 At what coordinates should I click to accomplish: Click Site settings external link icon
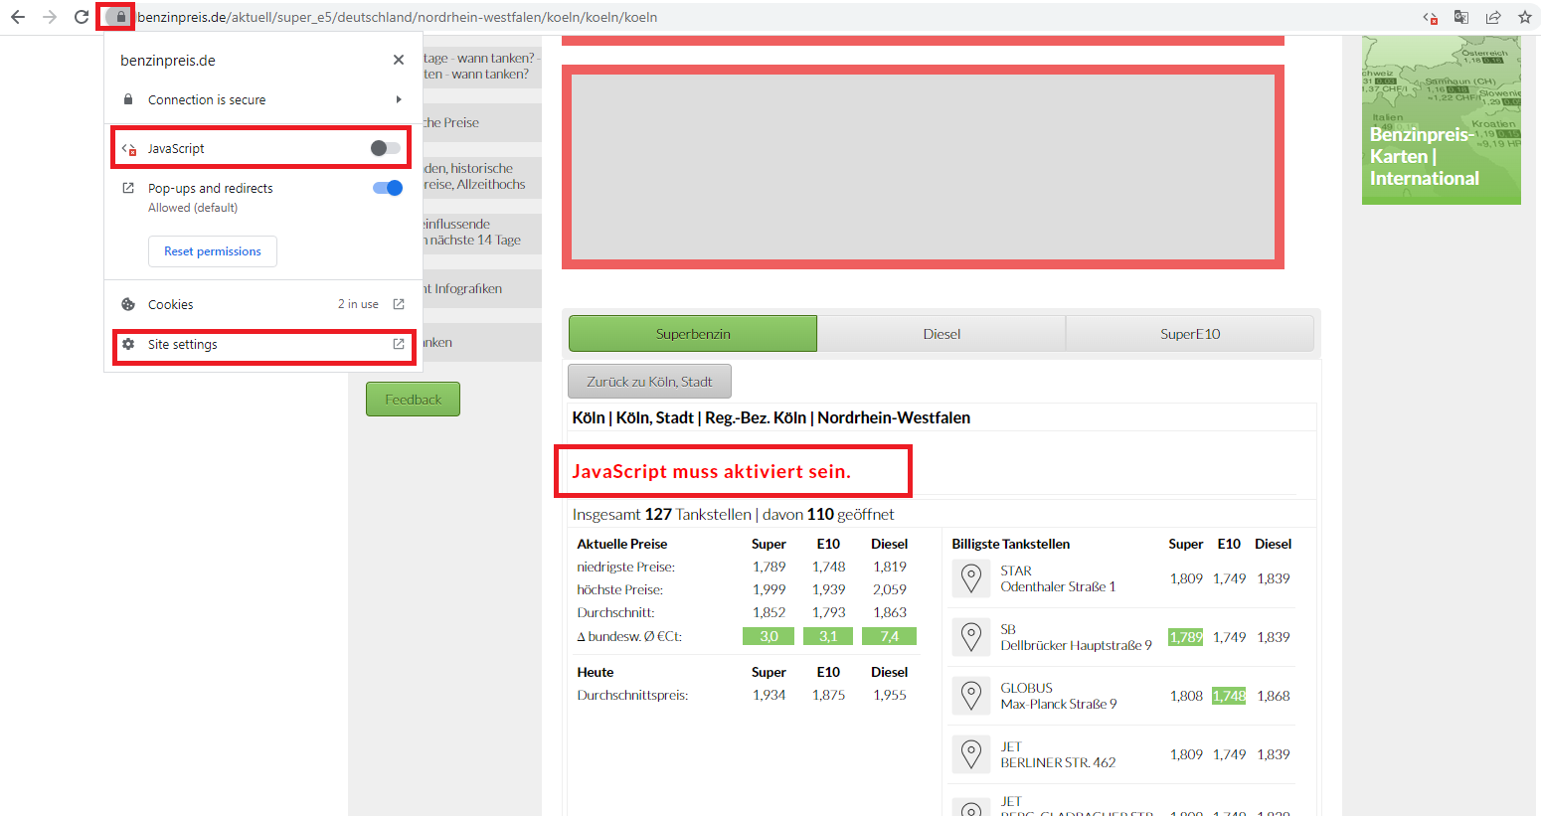399,344
